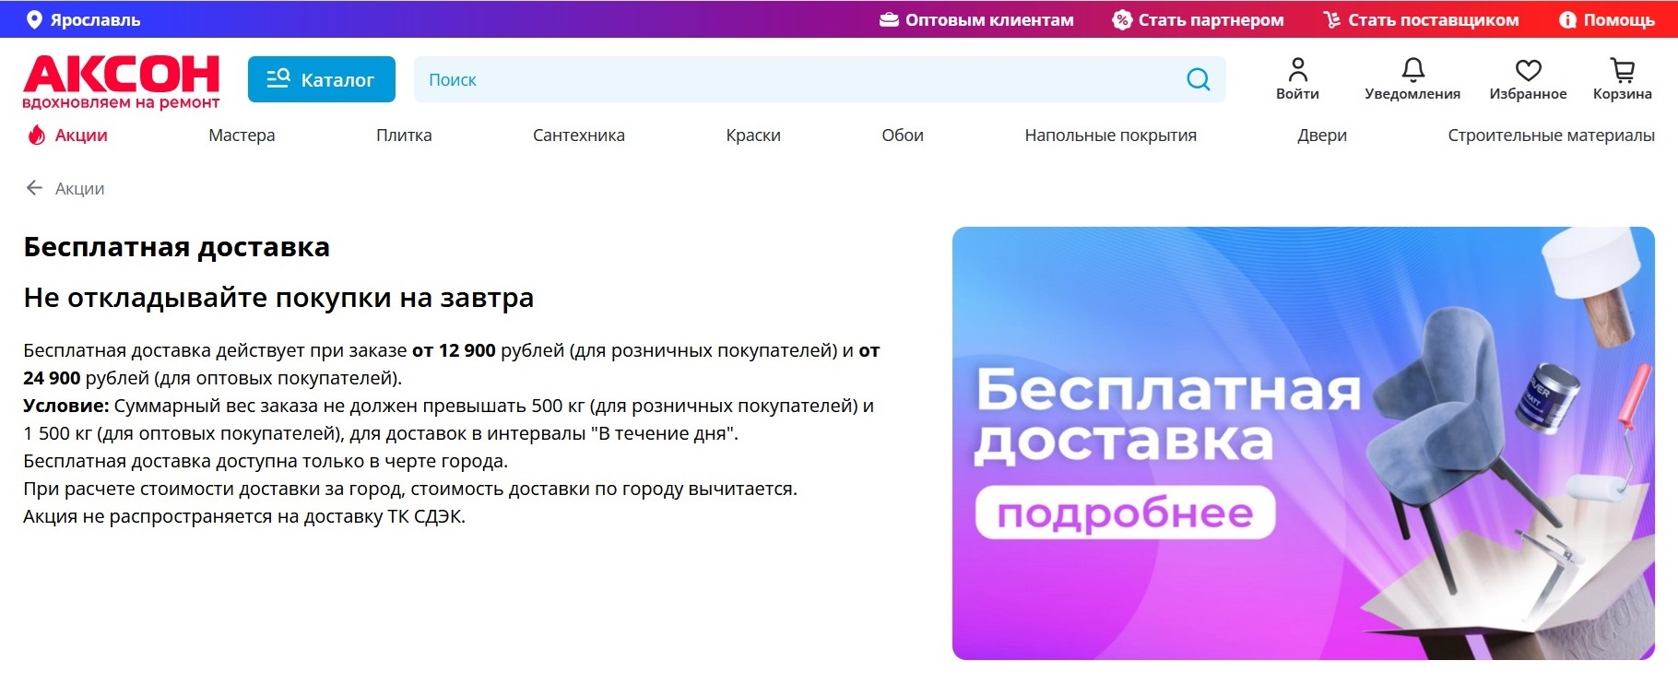Click the location pin icon near Ярославль

click(x=34, y=19)
